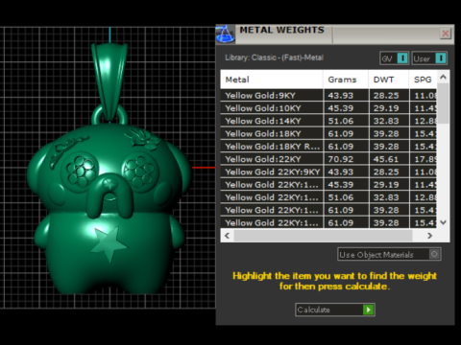Click the horizontal scrollbar right arrow
This screenshot has width=461, height=345.
429,236
